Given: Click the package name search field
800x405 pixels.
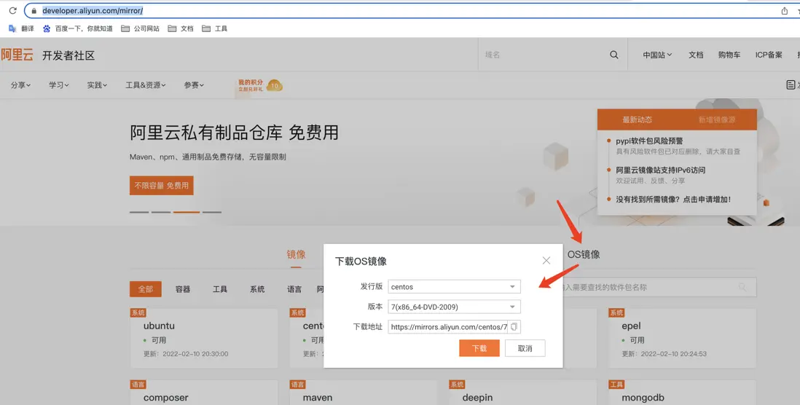Looking at the screenshot, I should coord(658,287).
